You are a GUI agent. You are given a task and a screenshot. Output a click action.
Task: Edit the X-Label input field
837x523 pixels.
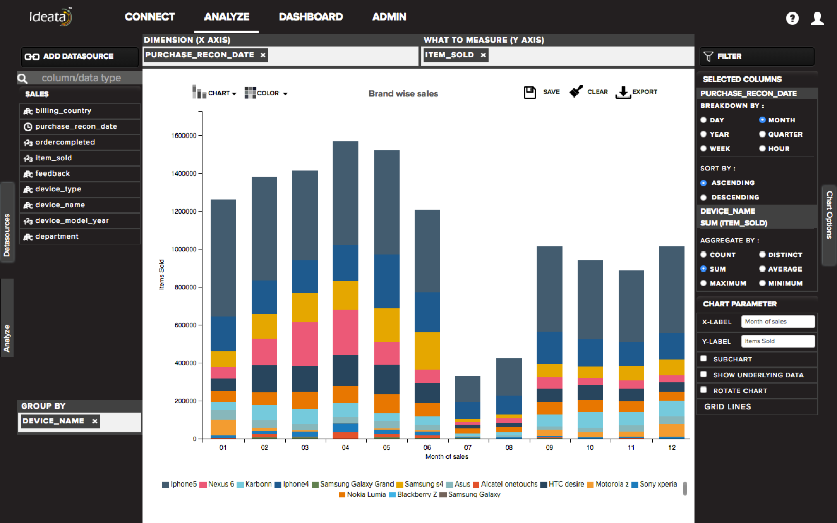pyautogui.click(x=778, y=322)
